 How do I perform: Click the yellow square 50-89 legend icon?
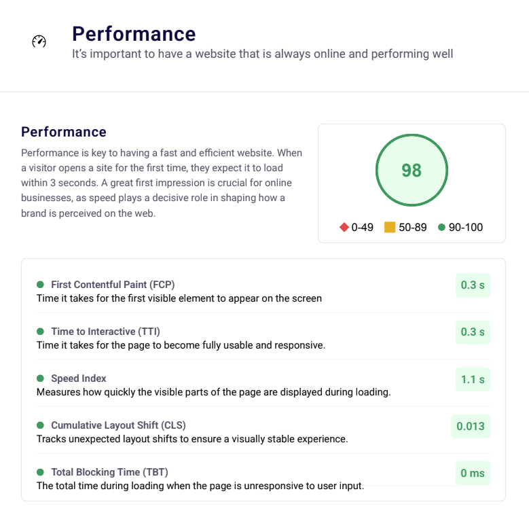click(x=390, y=228)
